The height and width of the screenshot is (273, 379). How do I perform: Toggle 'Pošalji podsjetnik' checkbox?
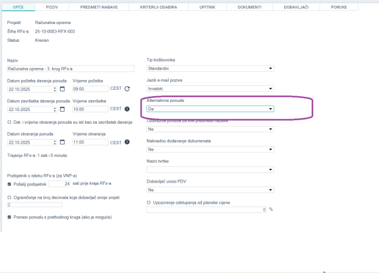pos(9,184)
